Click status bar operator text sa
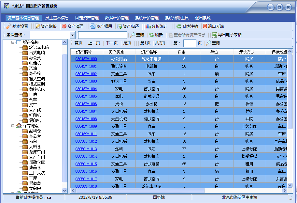Screen dimensions: 297x203 (x=49, y=197)
